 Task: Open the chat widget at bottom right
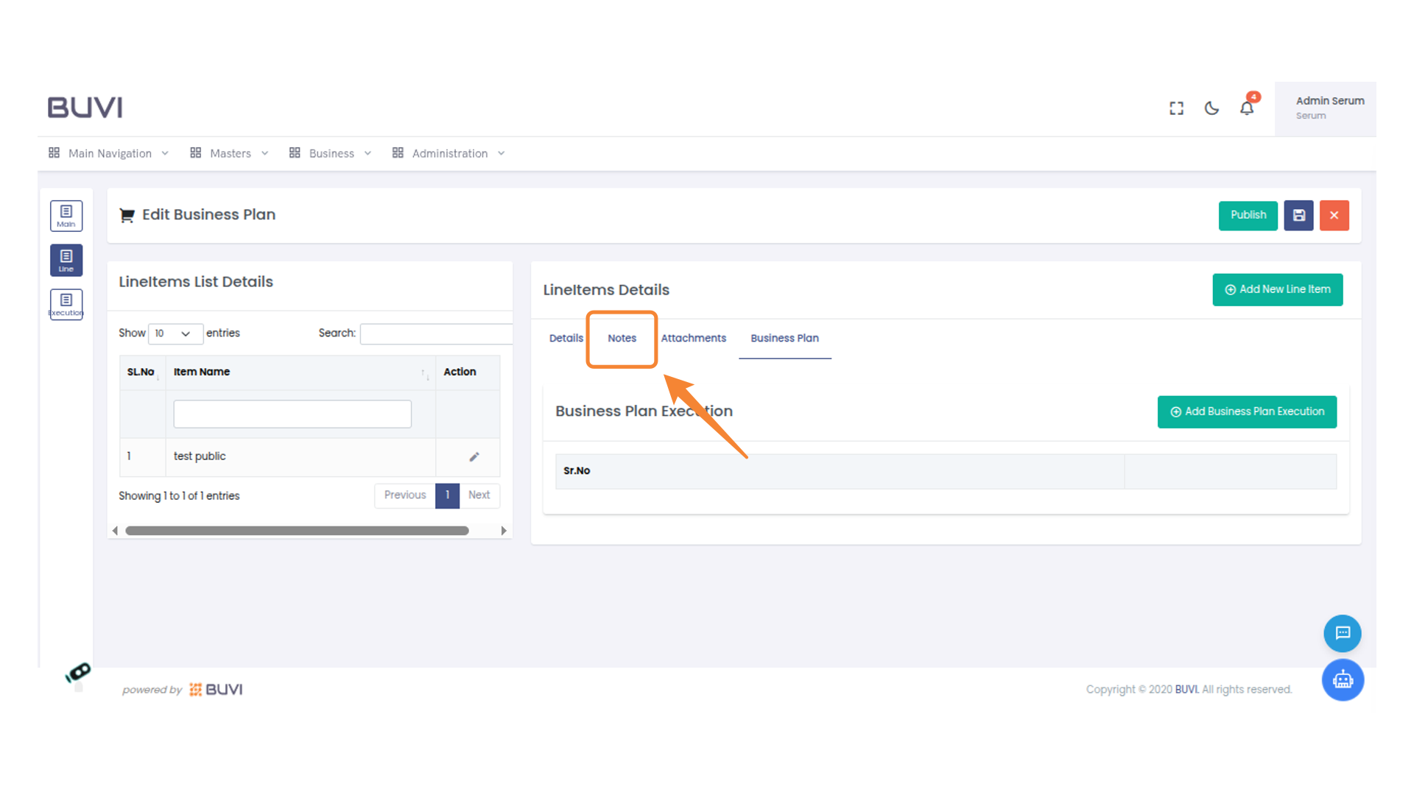[1342, 633]
